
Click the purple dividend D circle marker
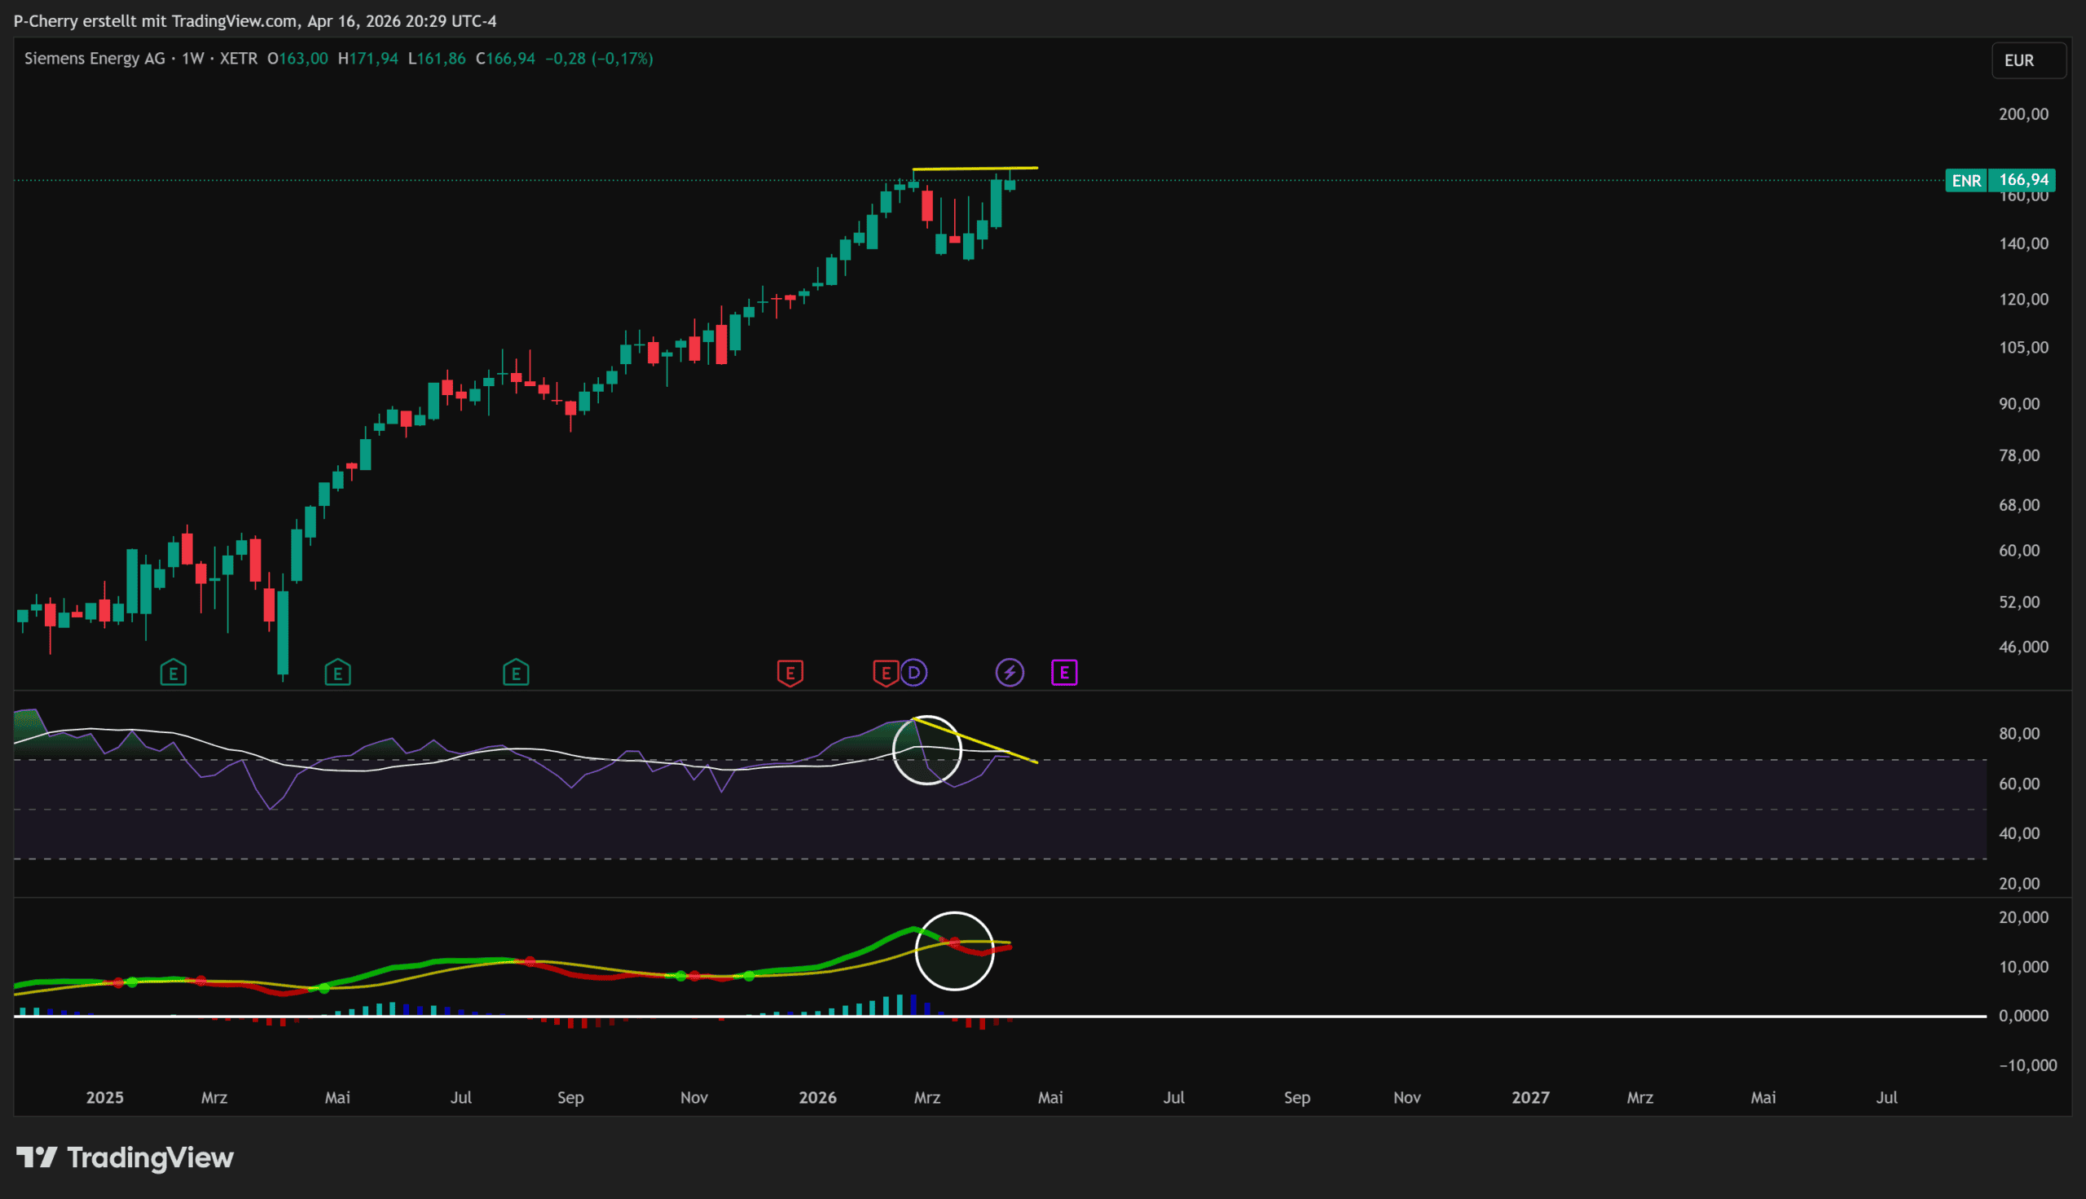[x=913, y=673]
